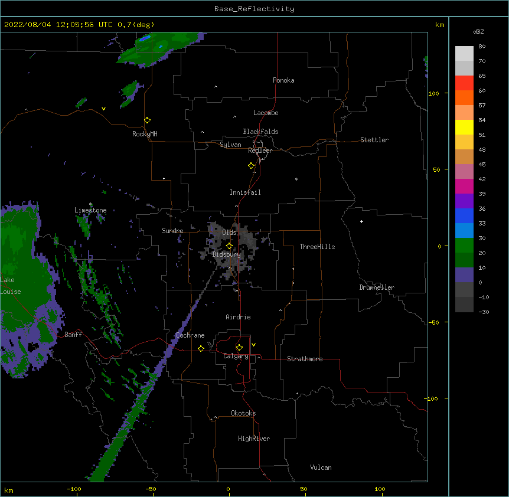The width and height of the screenshot is (509, 497).
Task: Click the Calgary city label
Action: point(236,356)
